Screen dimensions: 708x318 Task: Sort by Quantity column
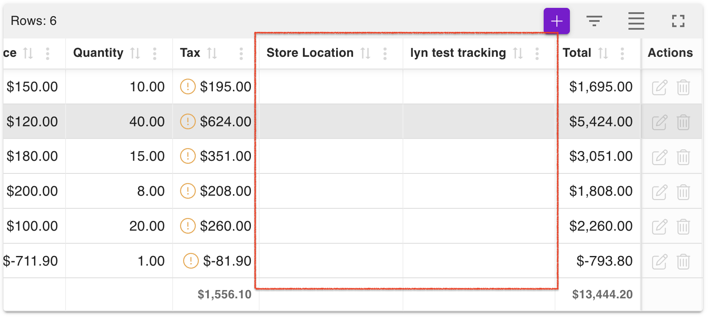[135, 53]
